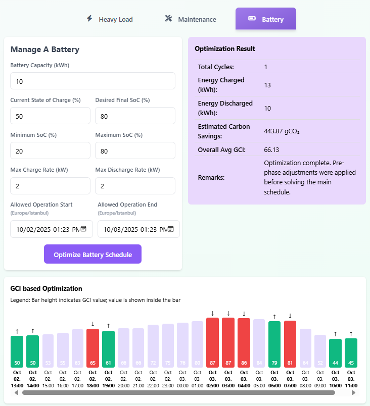Click battery icon on Battery tab
The image size is (370, 406).
pos(252,19)
